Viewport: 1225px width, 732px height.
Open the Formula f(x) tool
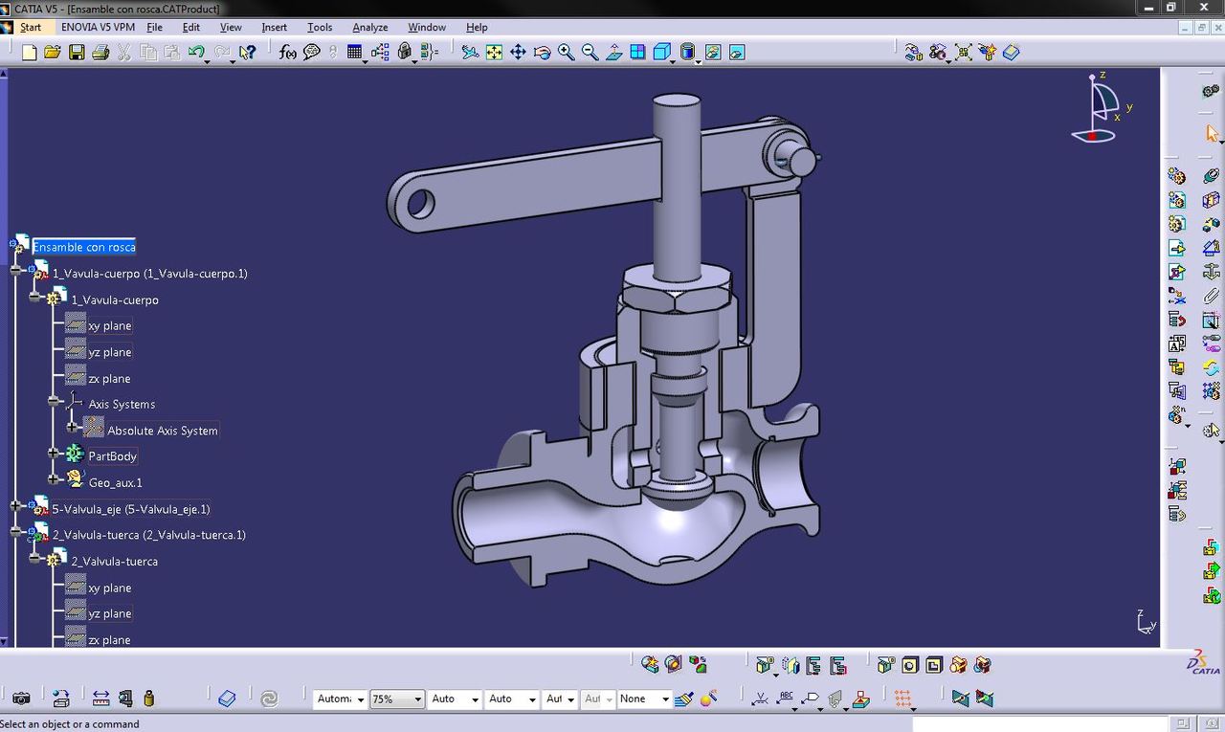click(287, 53)
